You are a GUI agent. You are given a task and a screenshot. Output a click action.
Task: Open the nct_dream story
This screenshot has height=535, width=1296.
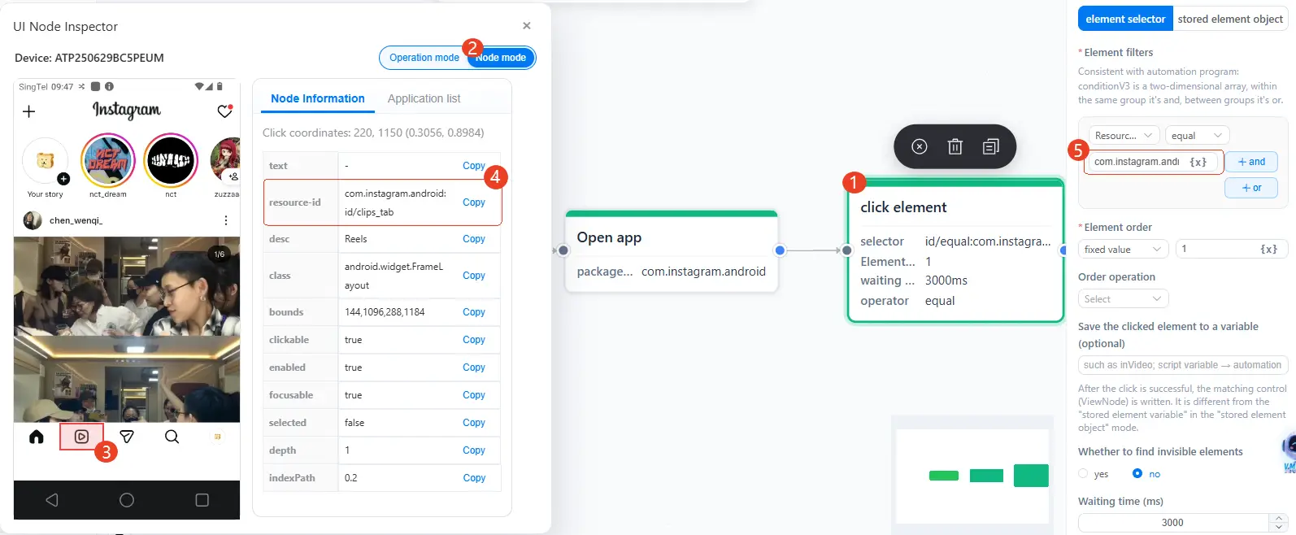(107, 160)
